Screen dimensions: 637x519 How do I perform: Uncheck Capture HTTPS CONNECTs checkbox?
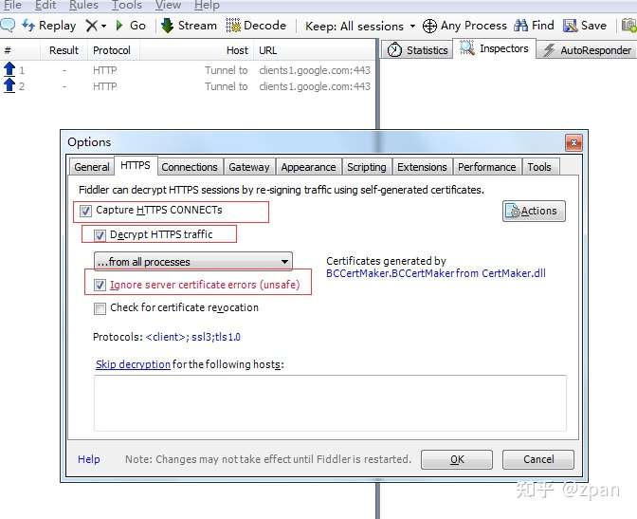pyautogui.click(x=85, y=211)
